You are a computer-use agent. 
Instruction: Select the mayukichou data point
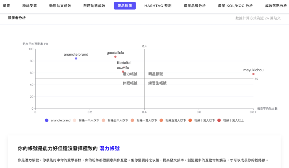tap(253, 74)
